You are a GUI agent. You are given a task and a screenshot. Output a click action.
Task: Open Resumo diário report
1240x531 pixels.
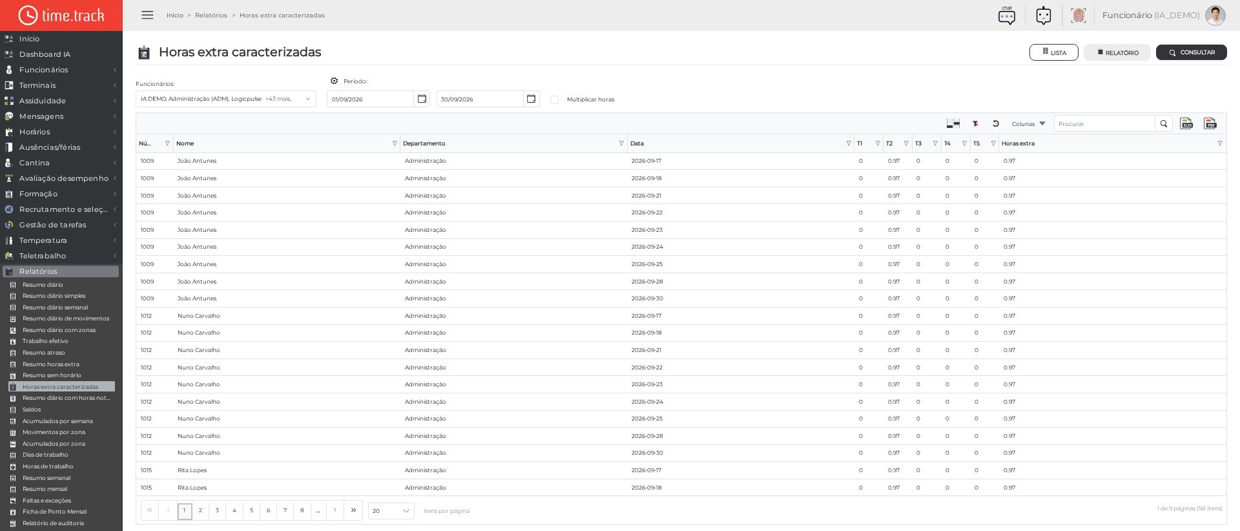pos(43,285)
